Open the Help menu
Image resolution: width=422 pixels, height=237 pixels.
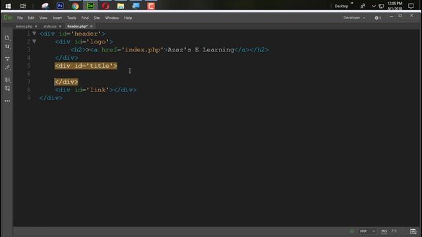tap(128, 18)
